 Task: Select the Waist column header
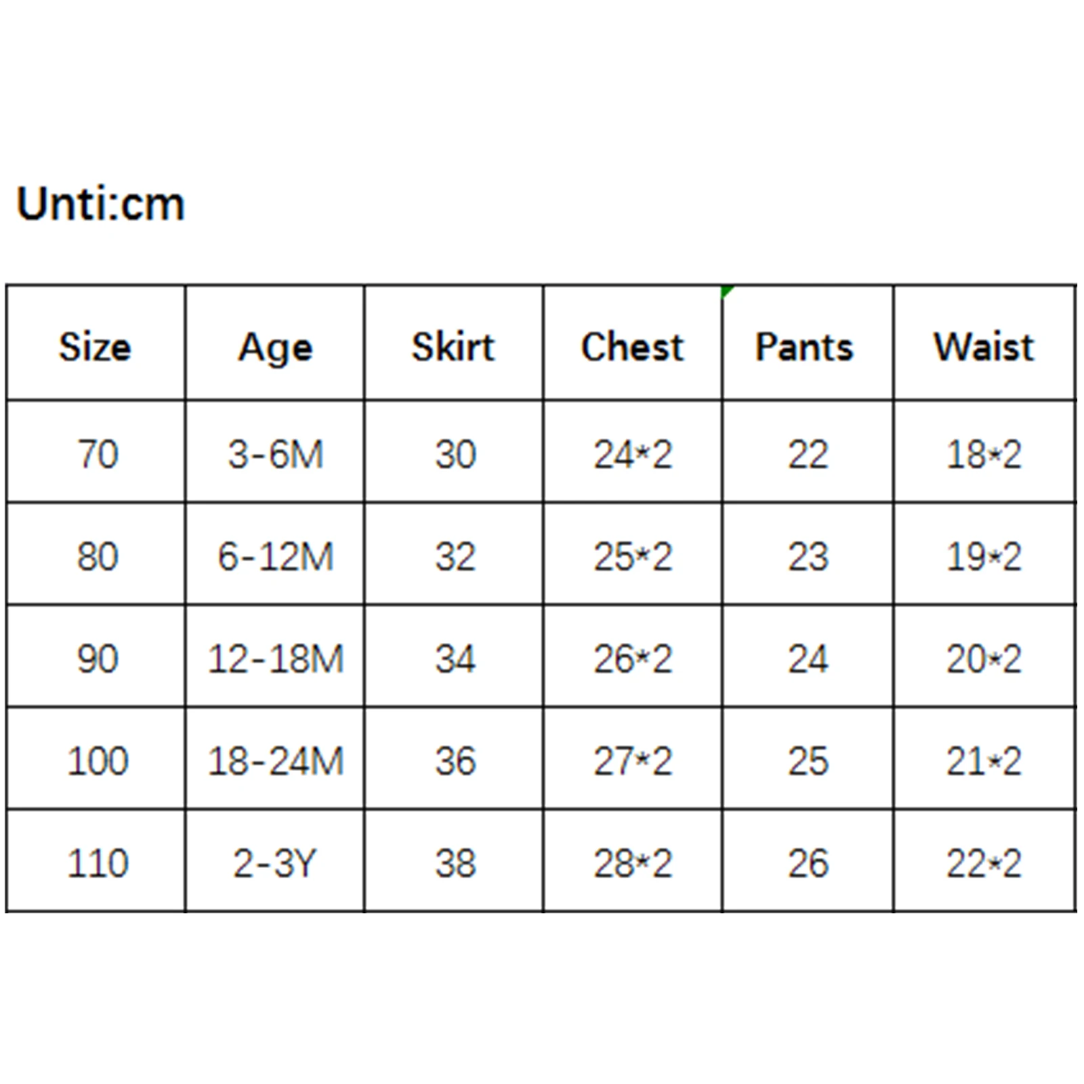tap(984, 347)
